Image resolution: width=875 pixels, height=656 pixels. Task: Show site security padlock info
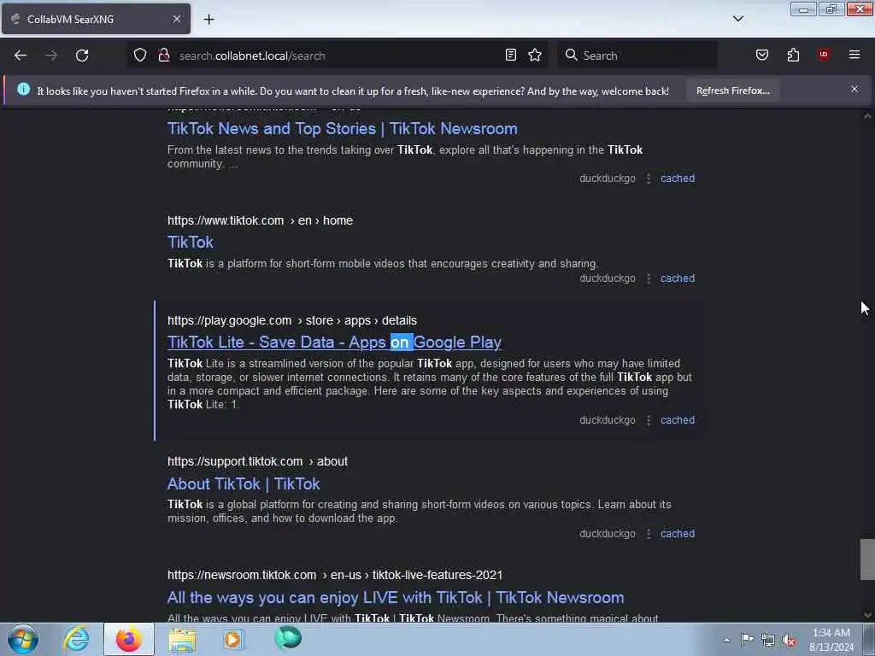(x=163, y=56)
